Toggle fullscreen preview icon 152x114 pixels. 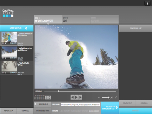coord(116,98)
